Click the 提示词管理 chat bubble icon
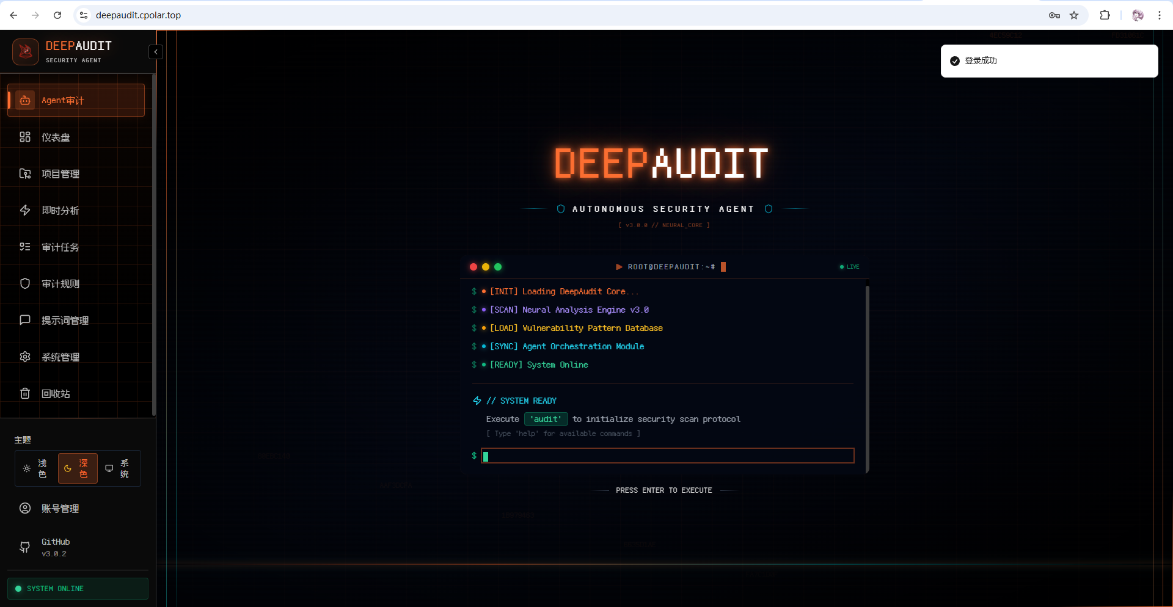Image resolution: width=1173 pixels, height=607 pixels. [25, 320]
